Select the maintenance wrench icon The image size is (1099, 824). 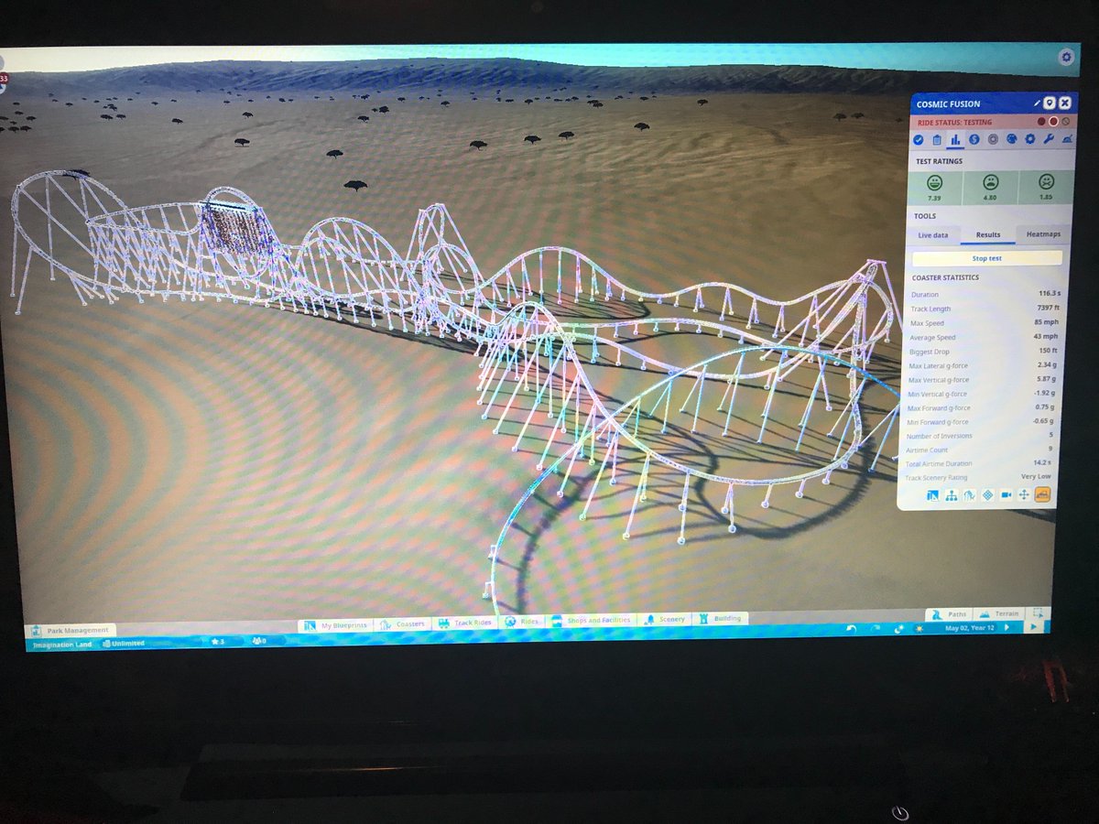coord(1050,140)
